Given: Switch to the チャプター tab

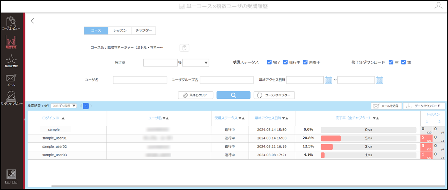Looking at the screenshot, I should pyautogui.click(x=144, y=30).
